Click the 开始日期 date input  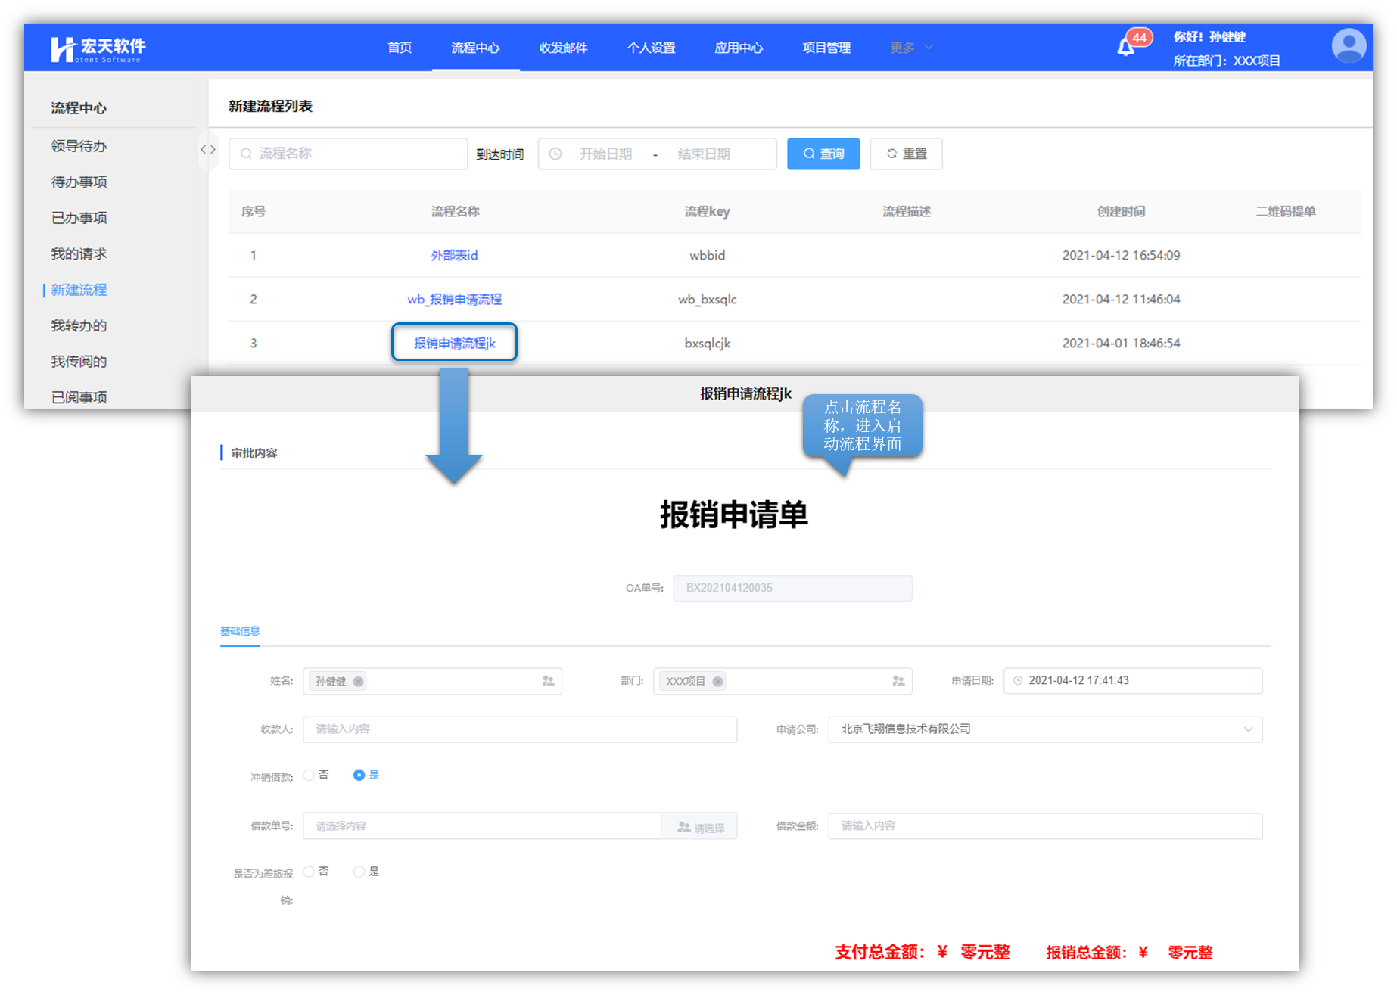pos(605,154)
